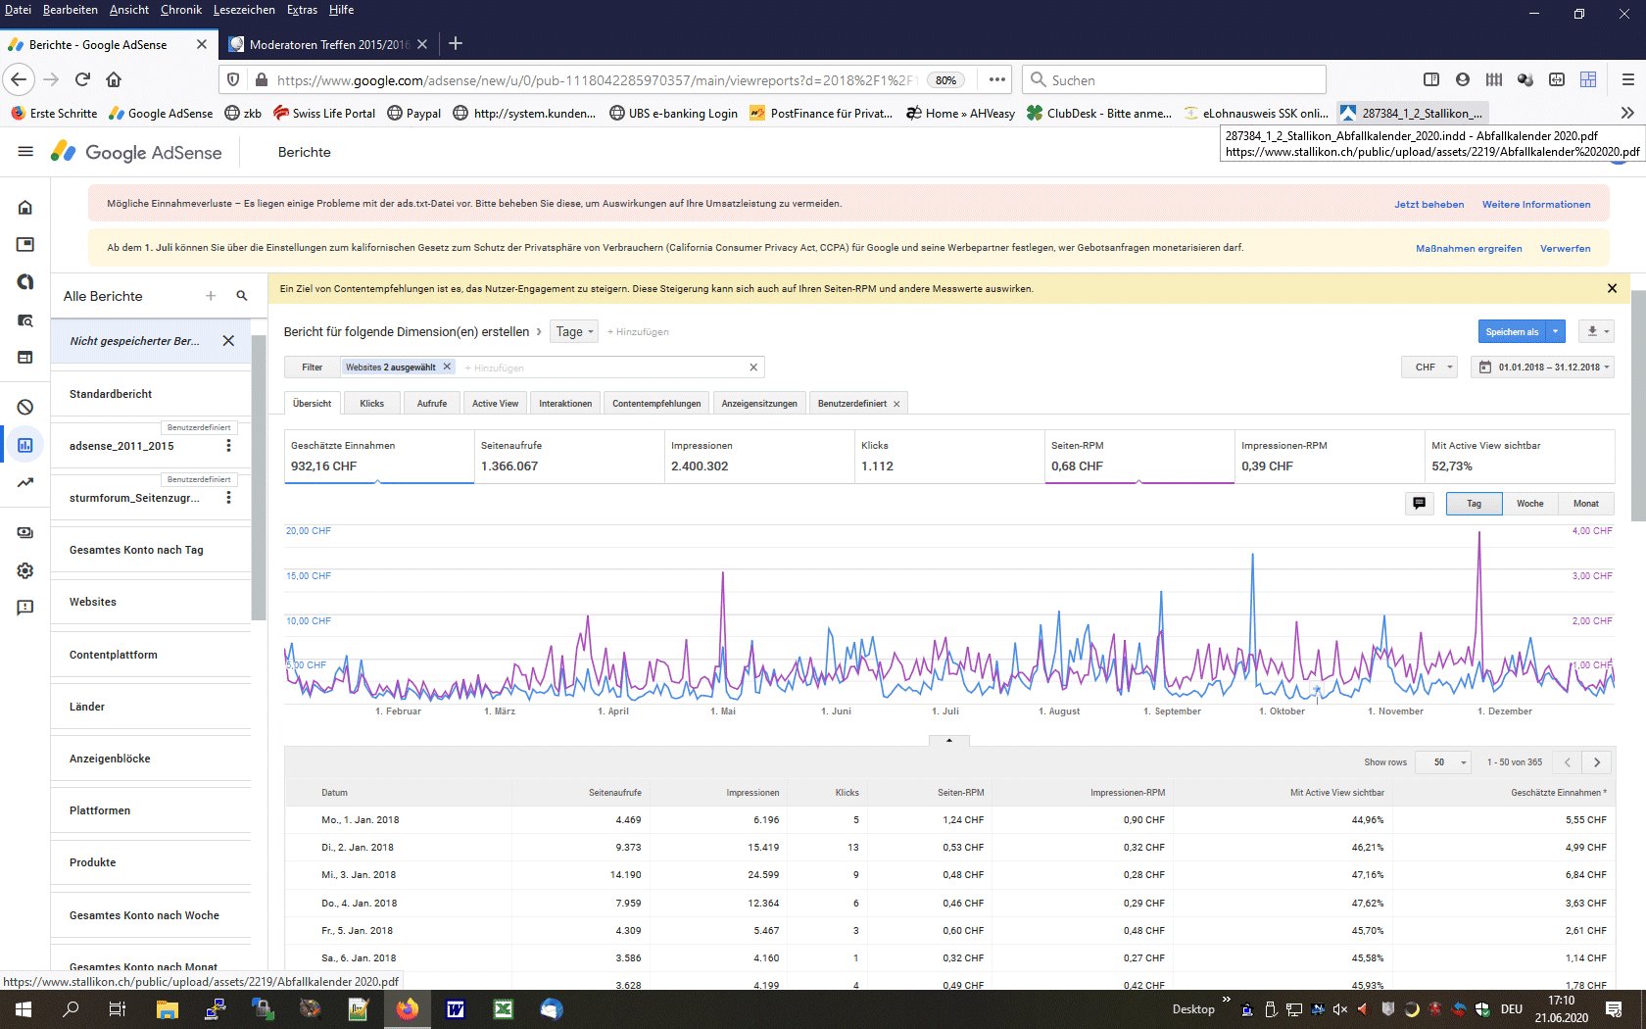Screen dimensions: 1646x1029
Task: Open the AdSense hamburger main menu
Action: click(25, 152)
